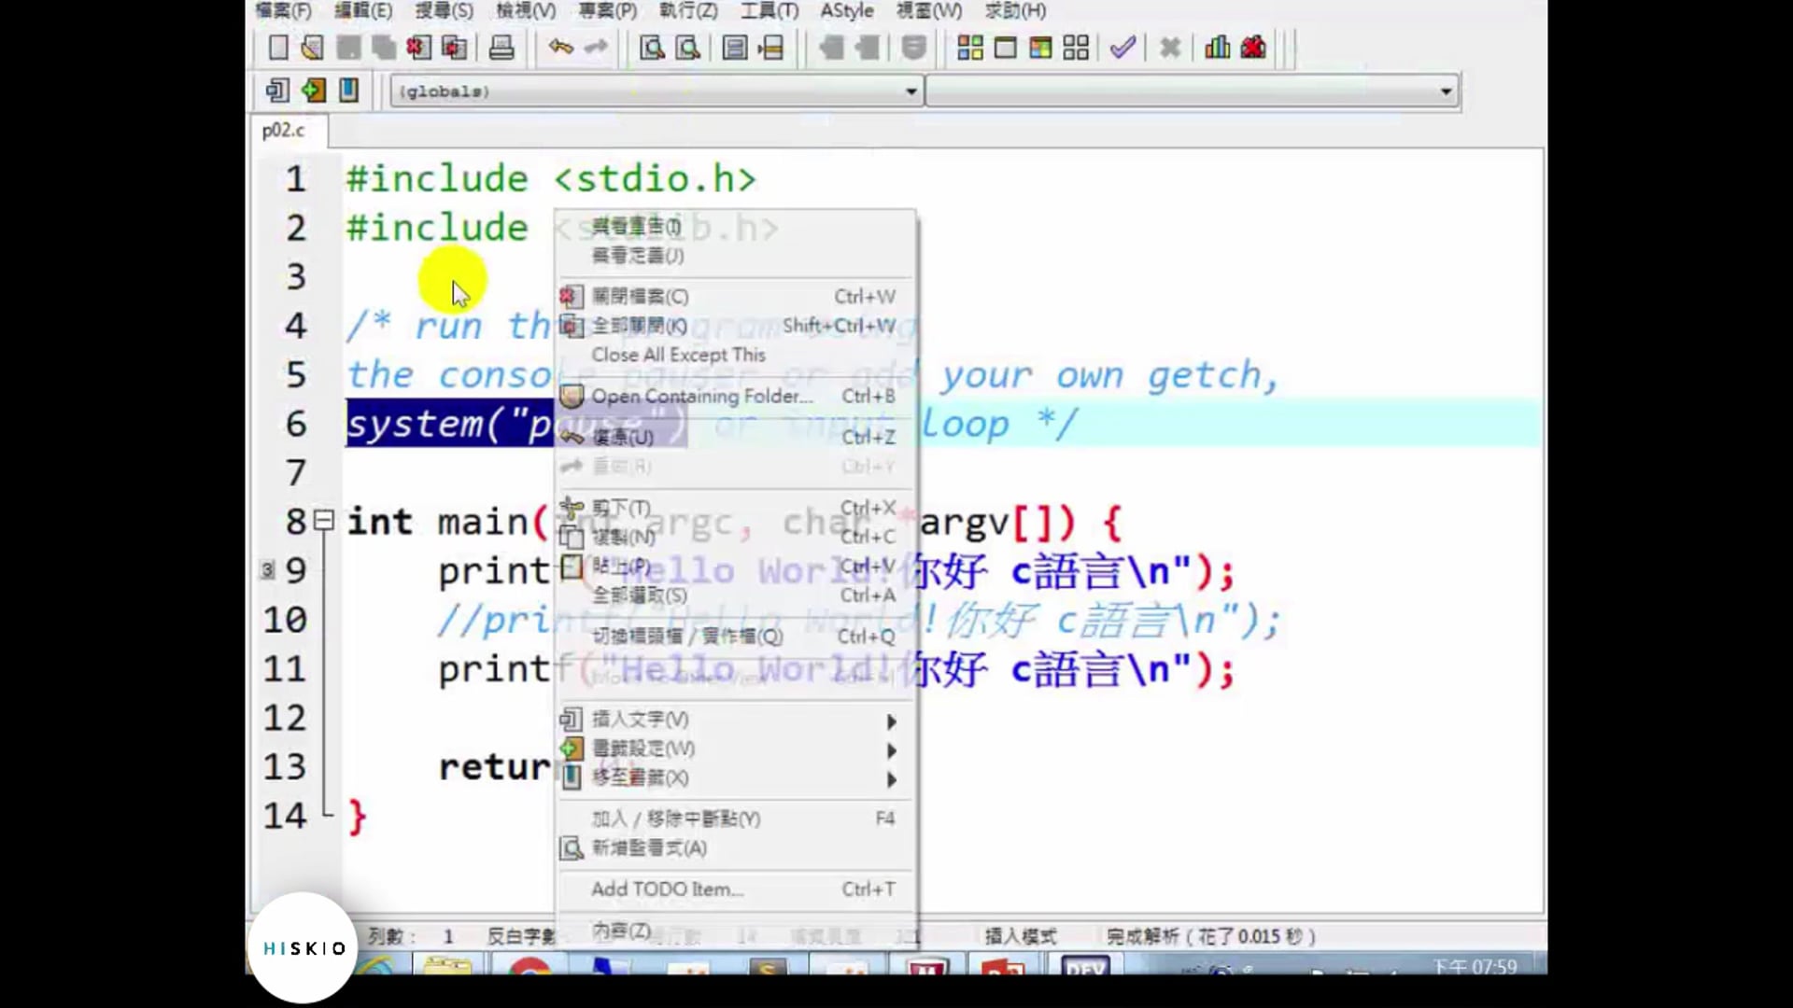Click Add TODO Item in the context menu
The width and height of the screenshot is (1793, 1008).
666,889
